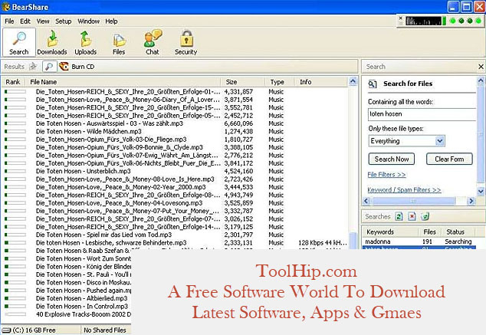Select 'Love,_Peace_&_Money-08-Love_Is_Here.mp3' row
Viewport: 486px width, 335px height.
(x=176, y=179)
